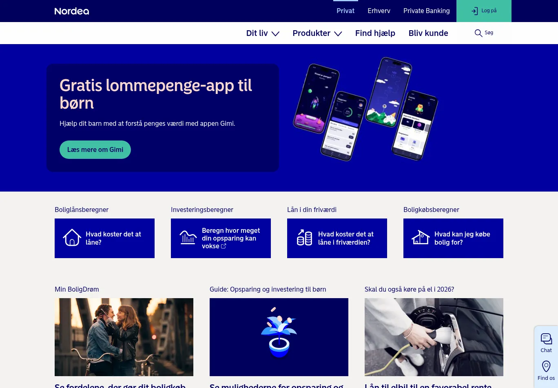
Task: Expand the Dit liv dropdown menu
Action: click(263, 33)
